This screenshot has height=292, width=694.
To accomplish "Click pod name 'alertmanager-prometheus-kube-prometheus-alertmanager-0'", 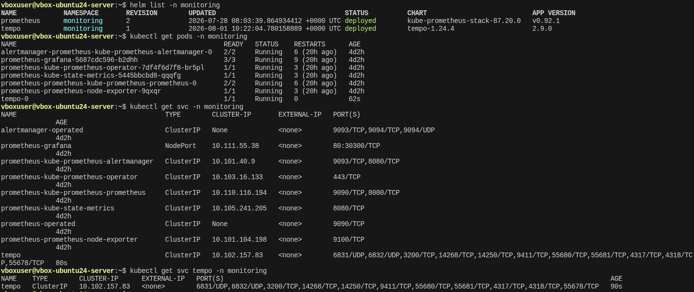I will pyautogui.click(x=106, y=52).
